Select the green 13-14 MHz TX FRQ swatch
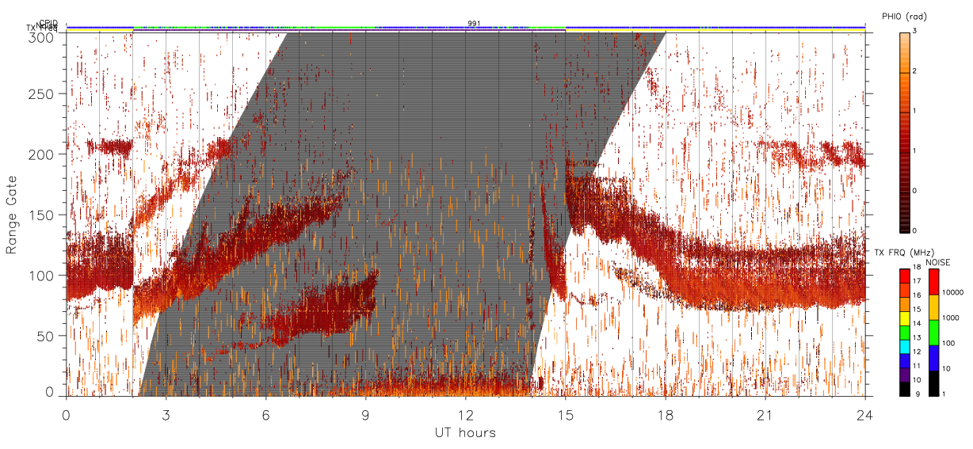973x449 pixels. click(x=905, y=333)
